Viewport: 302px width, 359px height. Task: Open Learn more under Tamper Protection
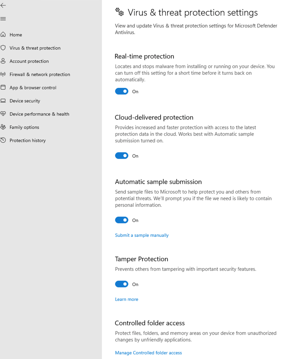pos(126,299)
